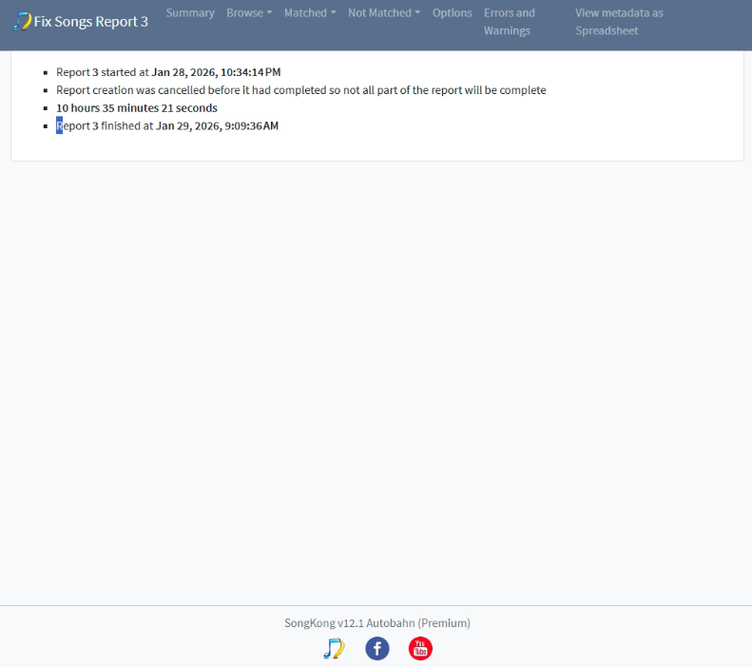Screen dimensions: 752x667
Task: Click the Fix Songs Report 3 title
Action: 90,22
